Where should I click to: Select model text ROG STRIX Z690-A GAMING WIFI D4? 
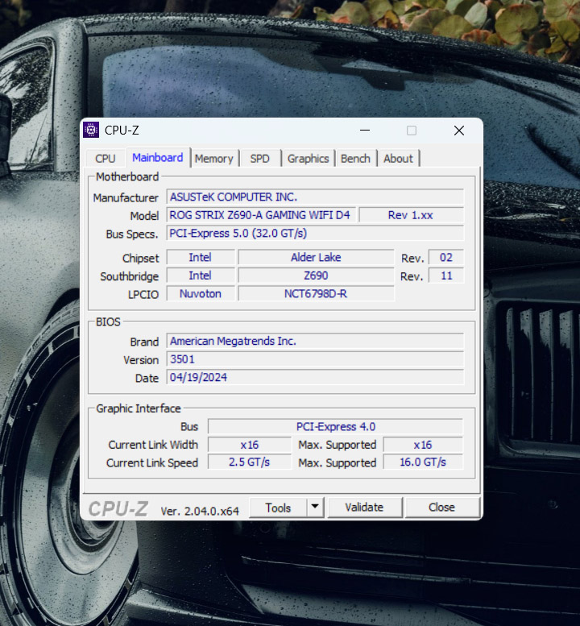coord(259,215)
